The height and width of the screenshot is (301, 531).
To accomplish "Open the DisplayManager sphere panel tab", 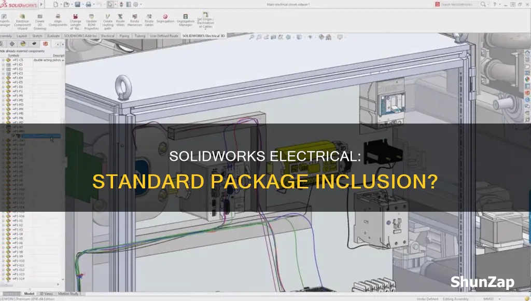I will (23, 44).
